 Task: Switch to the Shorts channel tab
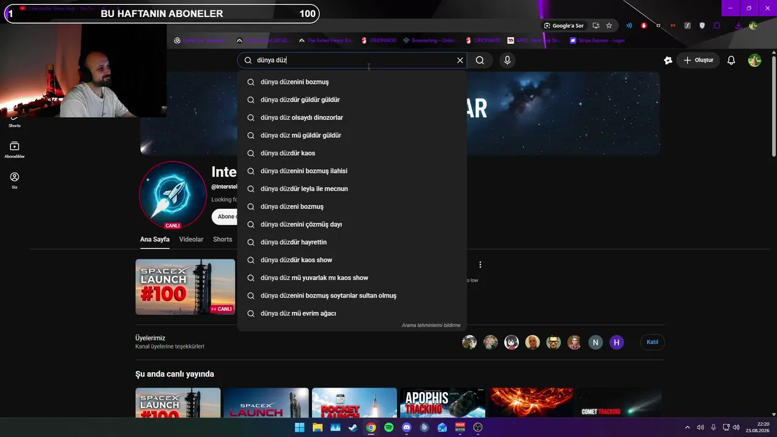coord(223,239)
